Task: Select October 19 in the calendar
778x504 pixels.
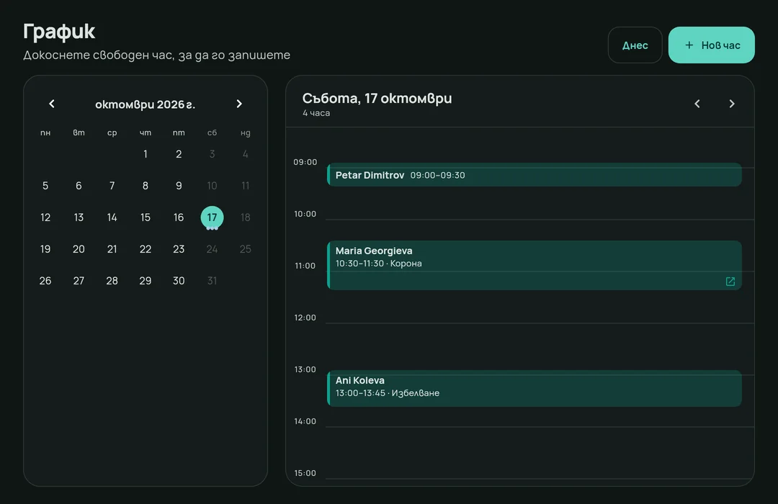Action: tap(45, 249)
